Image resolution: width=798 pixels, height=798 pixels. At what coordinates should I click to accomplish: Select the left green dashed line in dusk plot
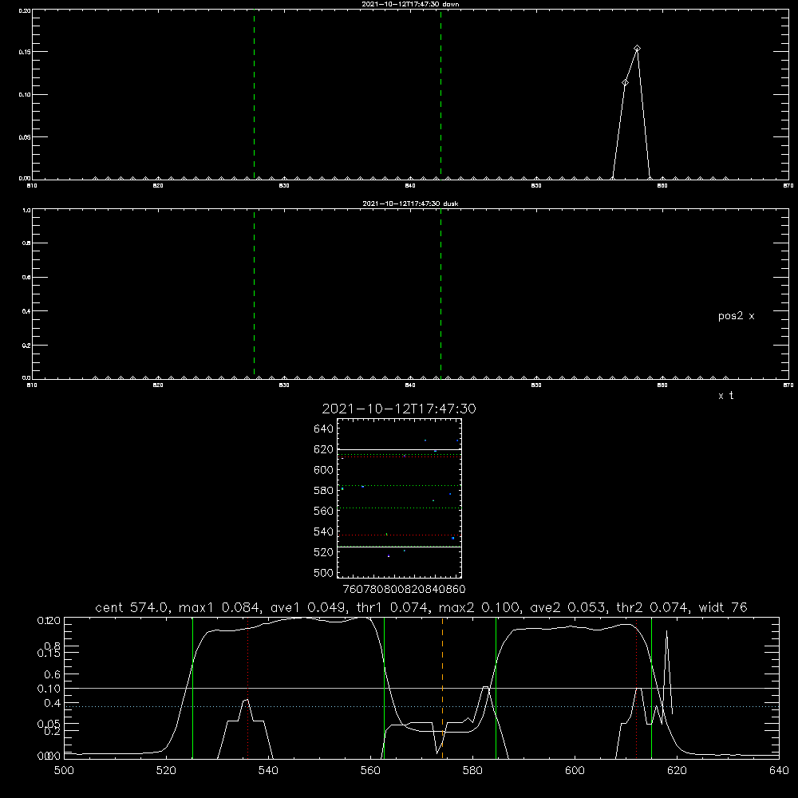(x=254, y=294)
